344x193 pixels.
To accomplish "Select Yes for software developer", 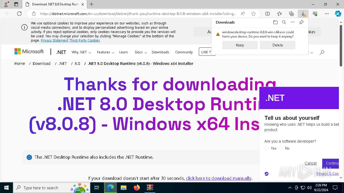I will (x=266, y=148).
